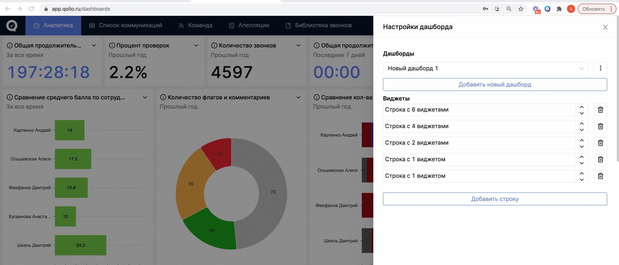Move 'Строка с 6 виджетами' row up
The height and width of the screenshot is (265, 619).
(581, 107)
